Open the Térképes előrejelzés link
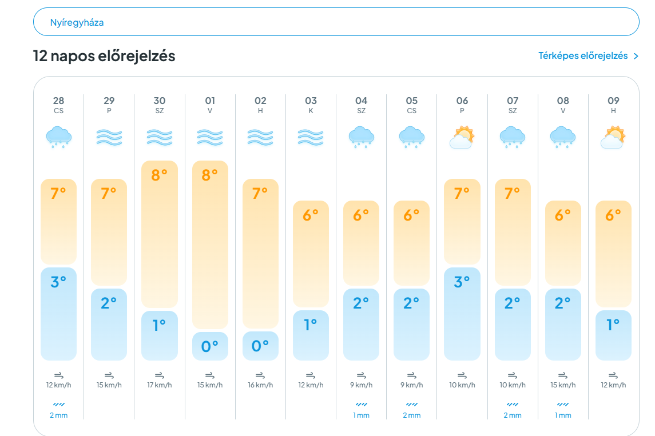 pyautogui.click(x=583, y=55)
